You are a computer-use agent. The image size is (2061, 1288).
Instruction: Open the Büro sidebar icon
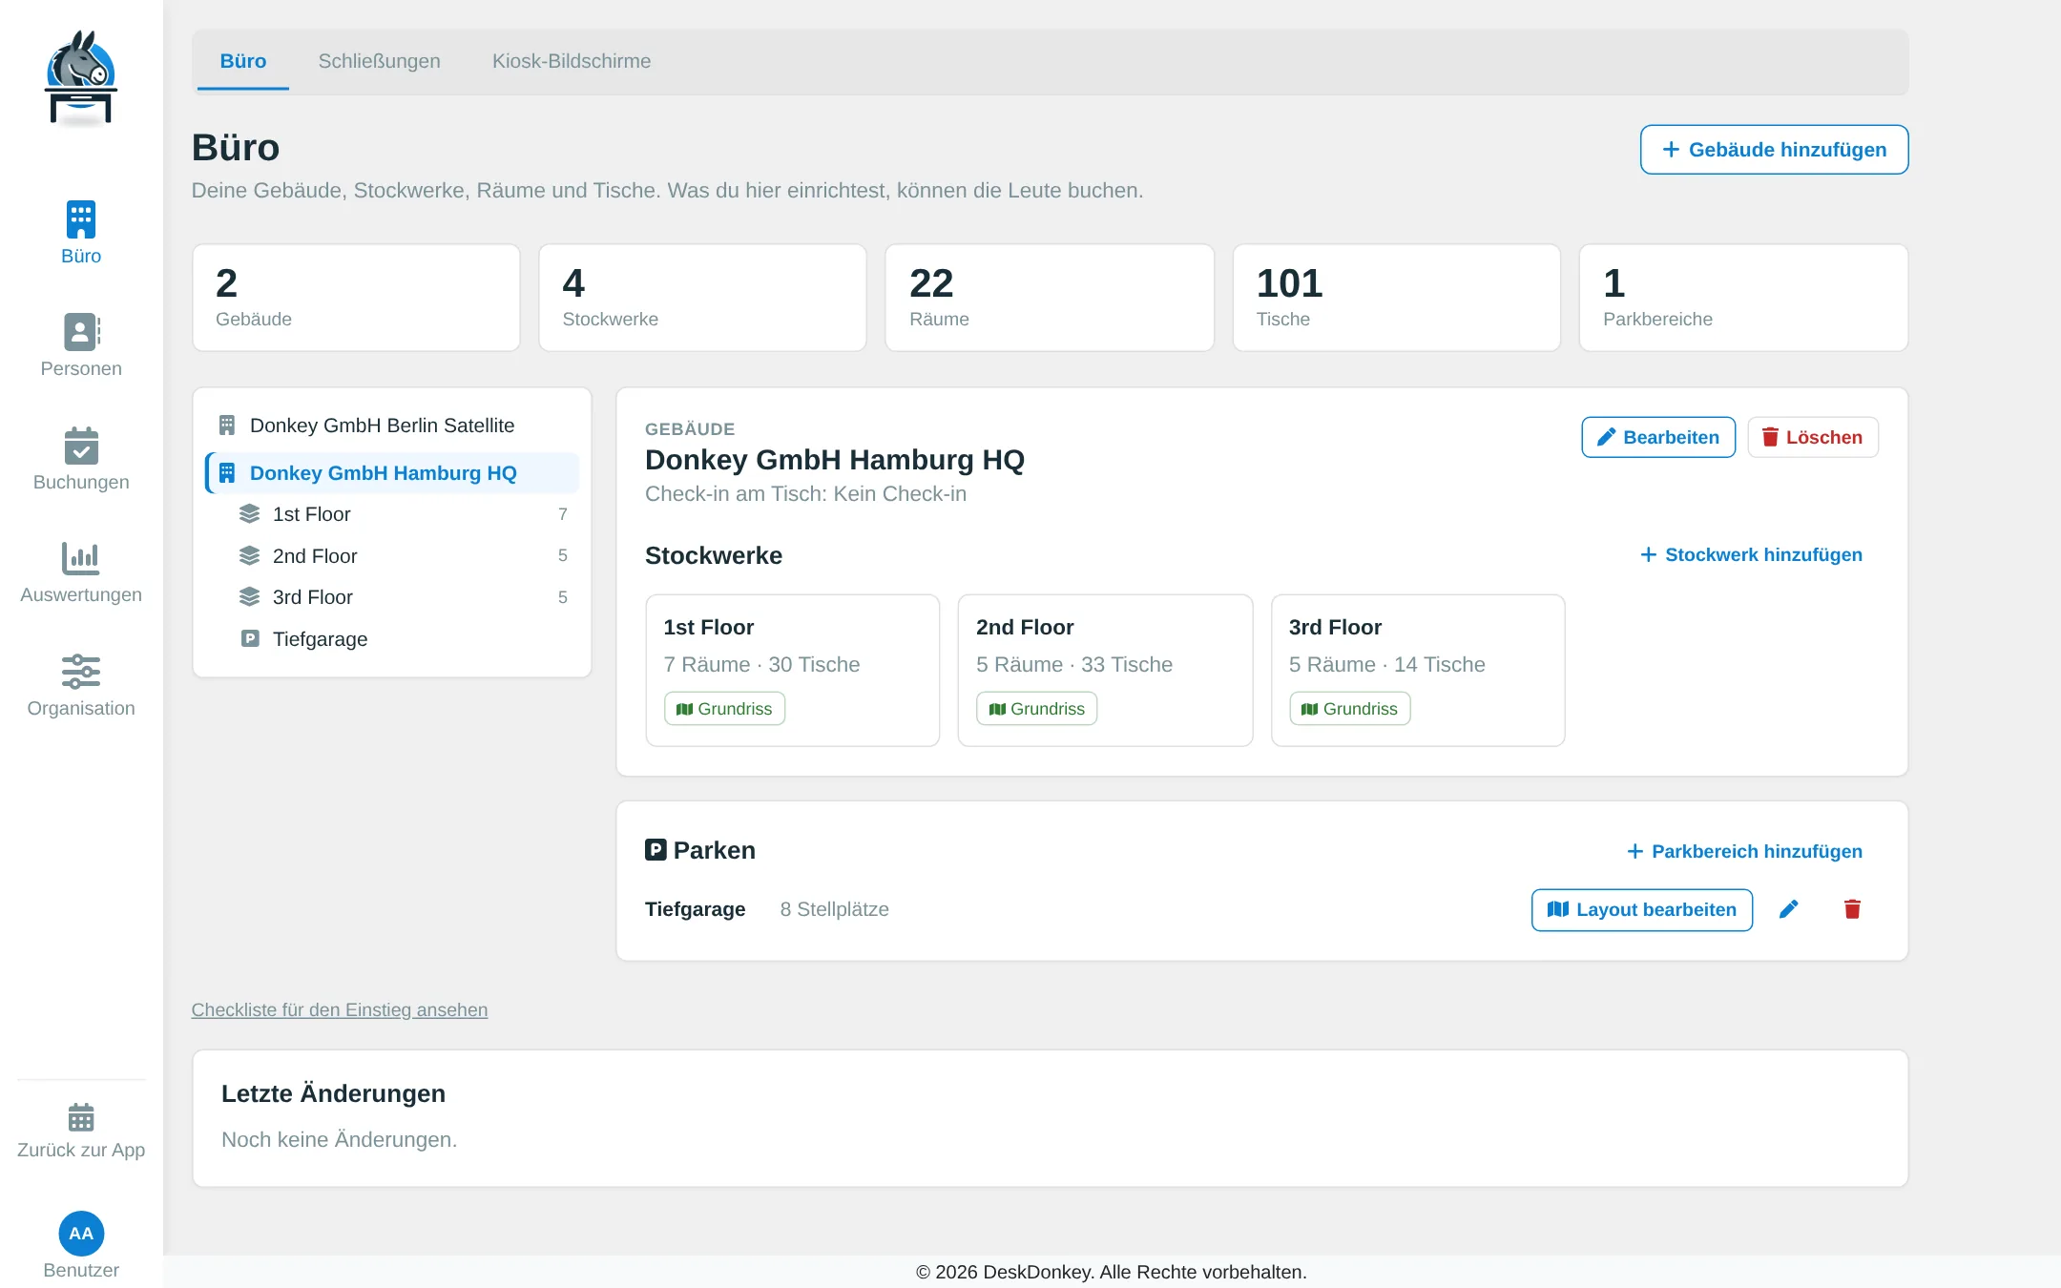[x=81, y=219]
